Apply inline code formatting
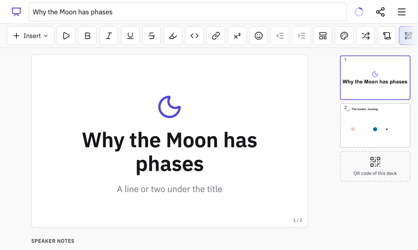This screenshot has height=250, width=418. [194, 36]
